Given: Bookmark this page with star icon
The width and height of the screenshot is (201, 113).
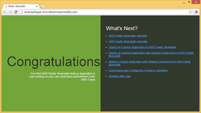Looking at the screenshot, I should click(190, 12).
